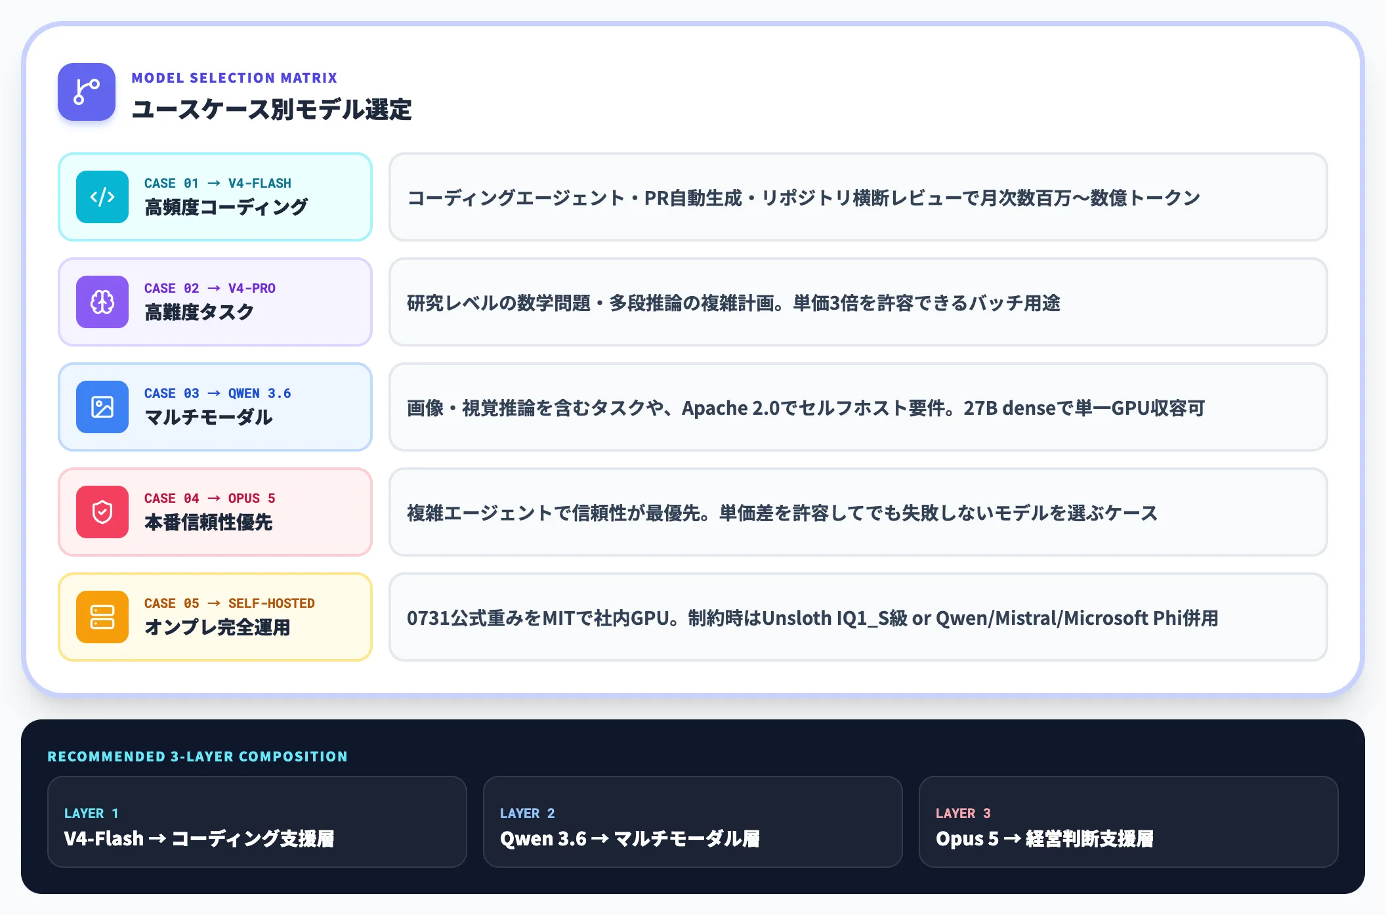Click the 研究レベルの数学問題 description text
This screenshot has width=1386, height=915.
pos(734,303)
